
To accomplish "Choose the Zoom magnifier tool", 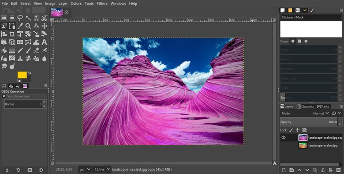I will [x=28, y=26].
